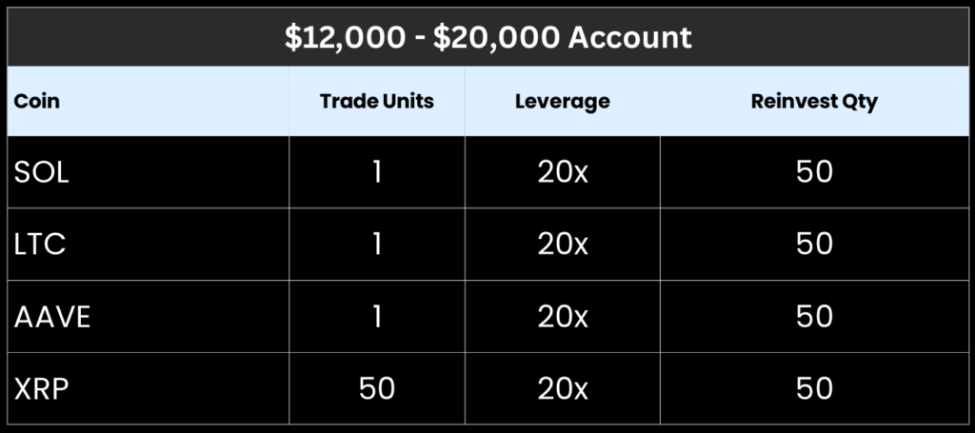Select the Trade Units value for AAVE

377,316
